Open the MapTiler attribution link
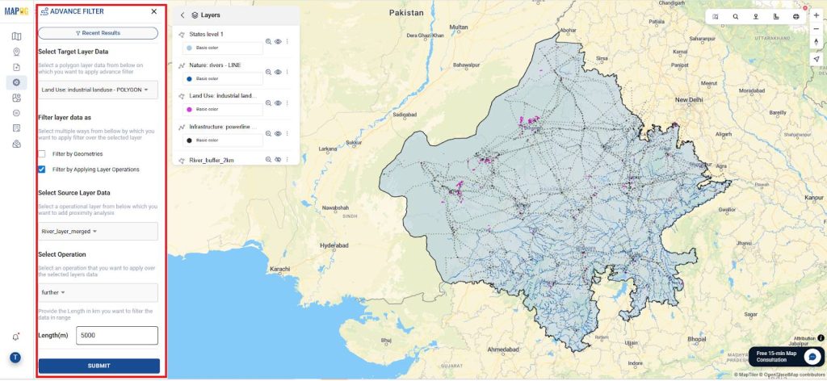The width and height of the screenshot is (827, 381). pos(748,375)
